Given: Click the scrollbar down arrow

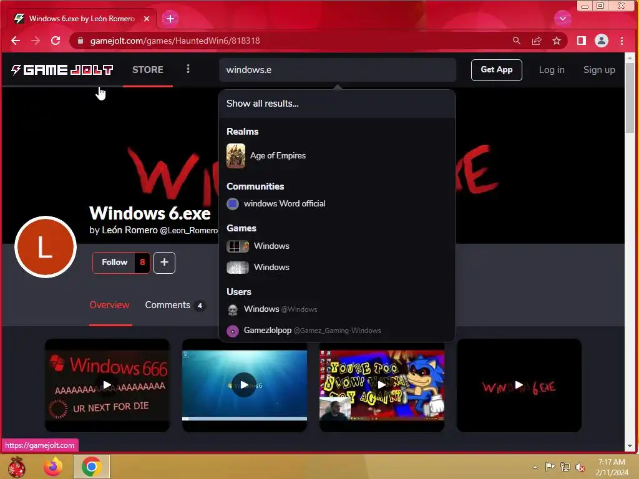Looking at the screenshot, I should pyautogui.click(x=630, y=446).
